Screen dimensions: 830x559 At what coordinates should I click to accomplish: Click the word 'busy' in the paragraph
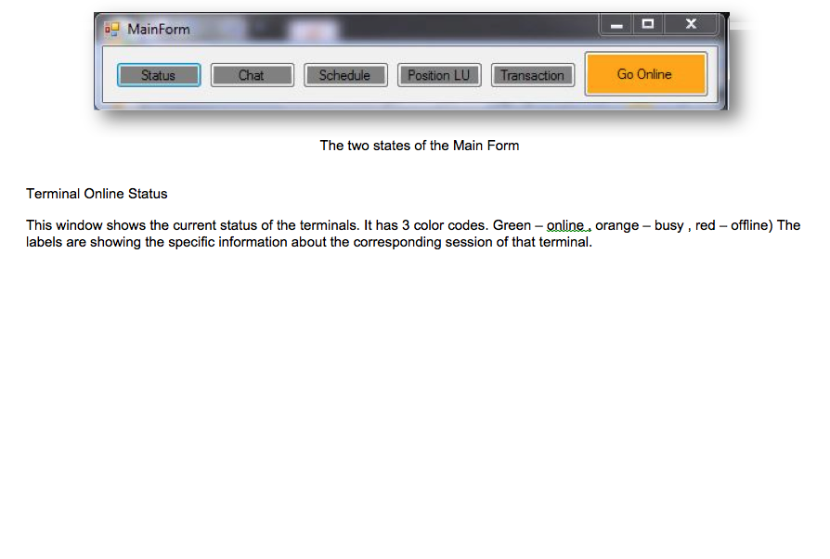click(668, 225)
